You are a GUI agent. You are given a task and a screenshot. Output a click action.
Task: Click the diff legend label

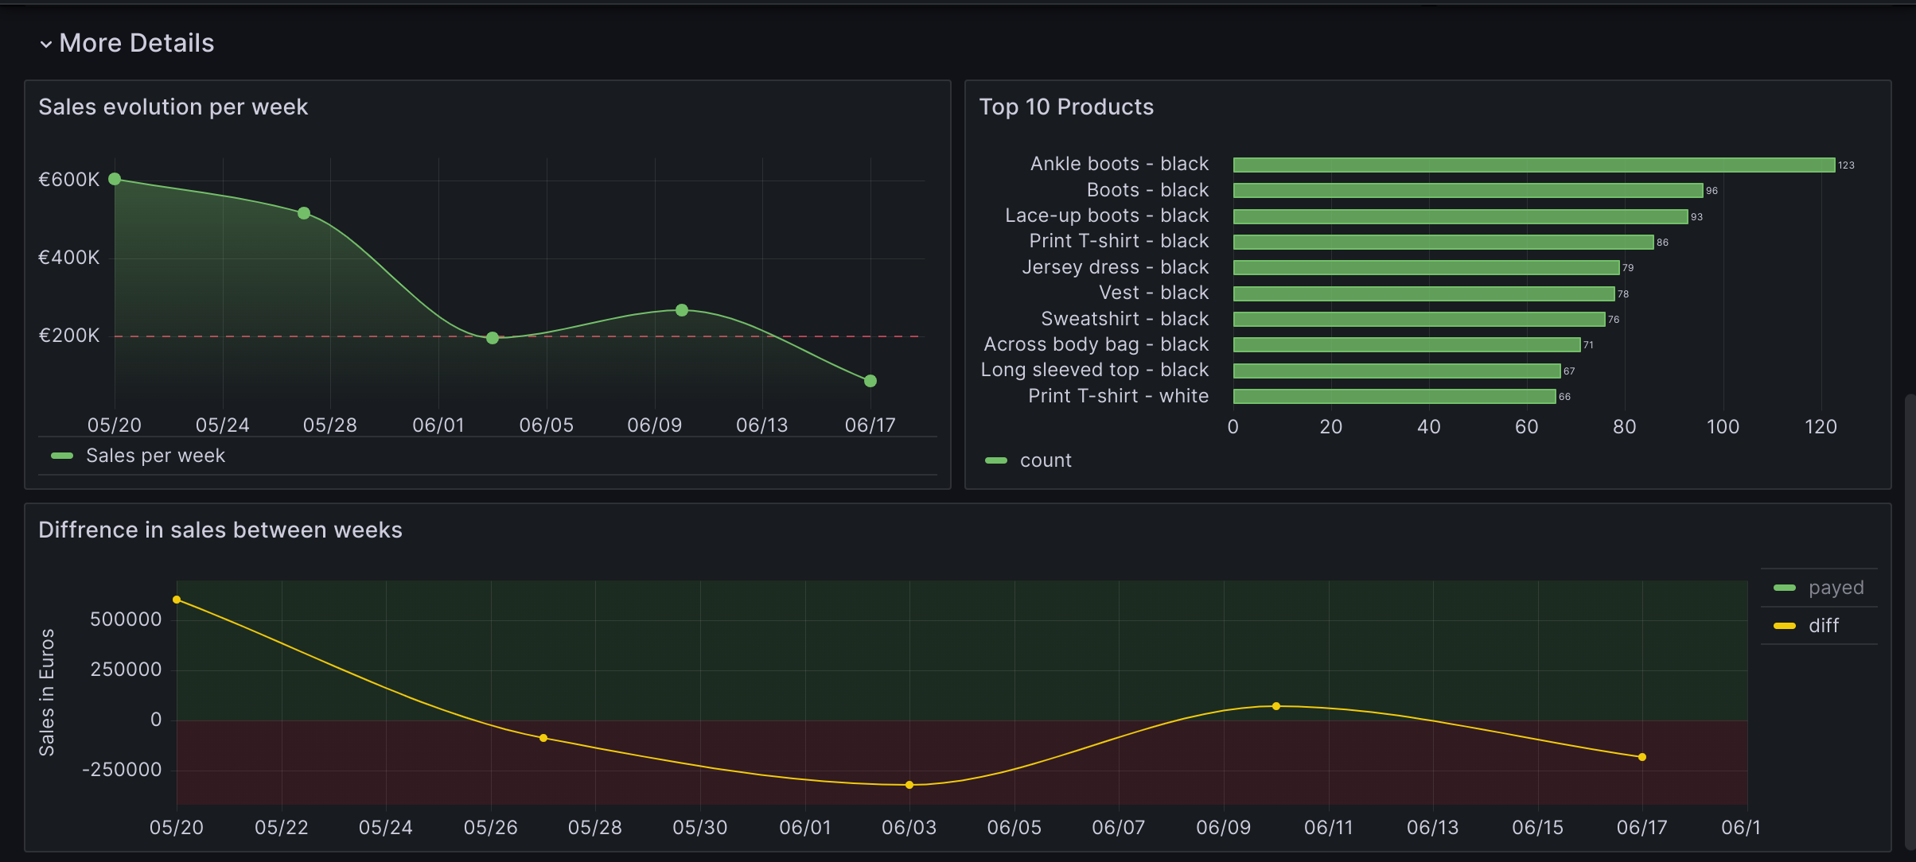1824,626
